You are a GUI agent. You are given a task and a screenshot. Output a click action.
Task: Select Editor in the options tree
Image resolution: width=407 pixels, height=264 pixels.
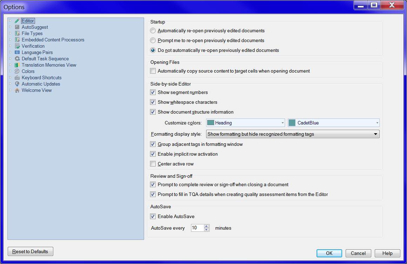(28, 21)
